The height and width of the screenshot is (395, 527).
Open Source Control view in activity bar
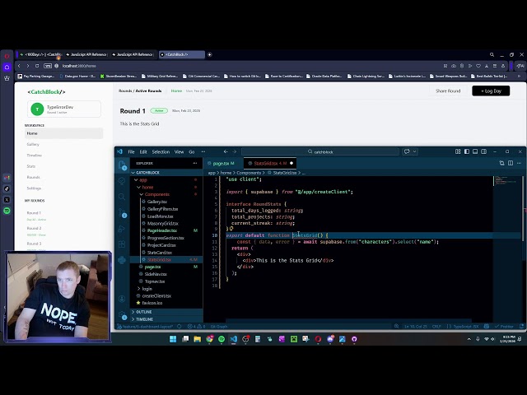point(122,212)
